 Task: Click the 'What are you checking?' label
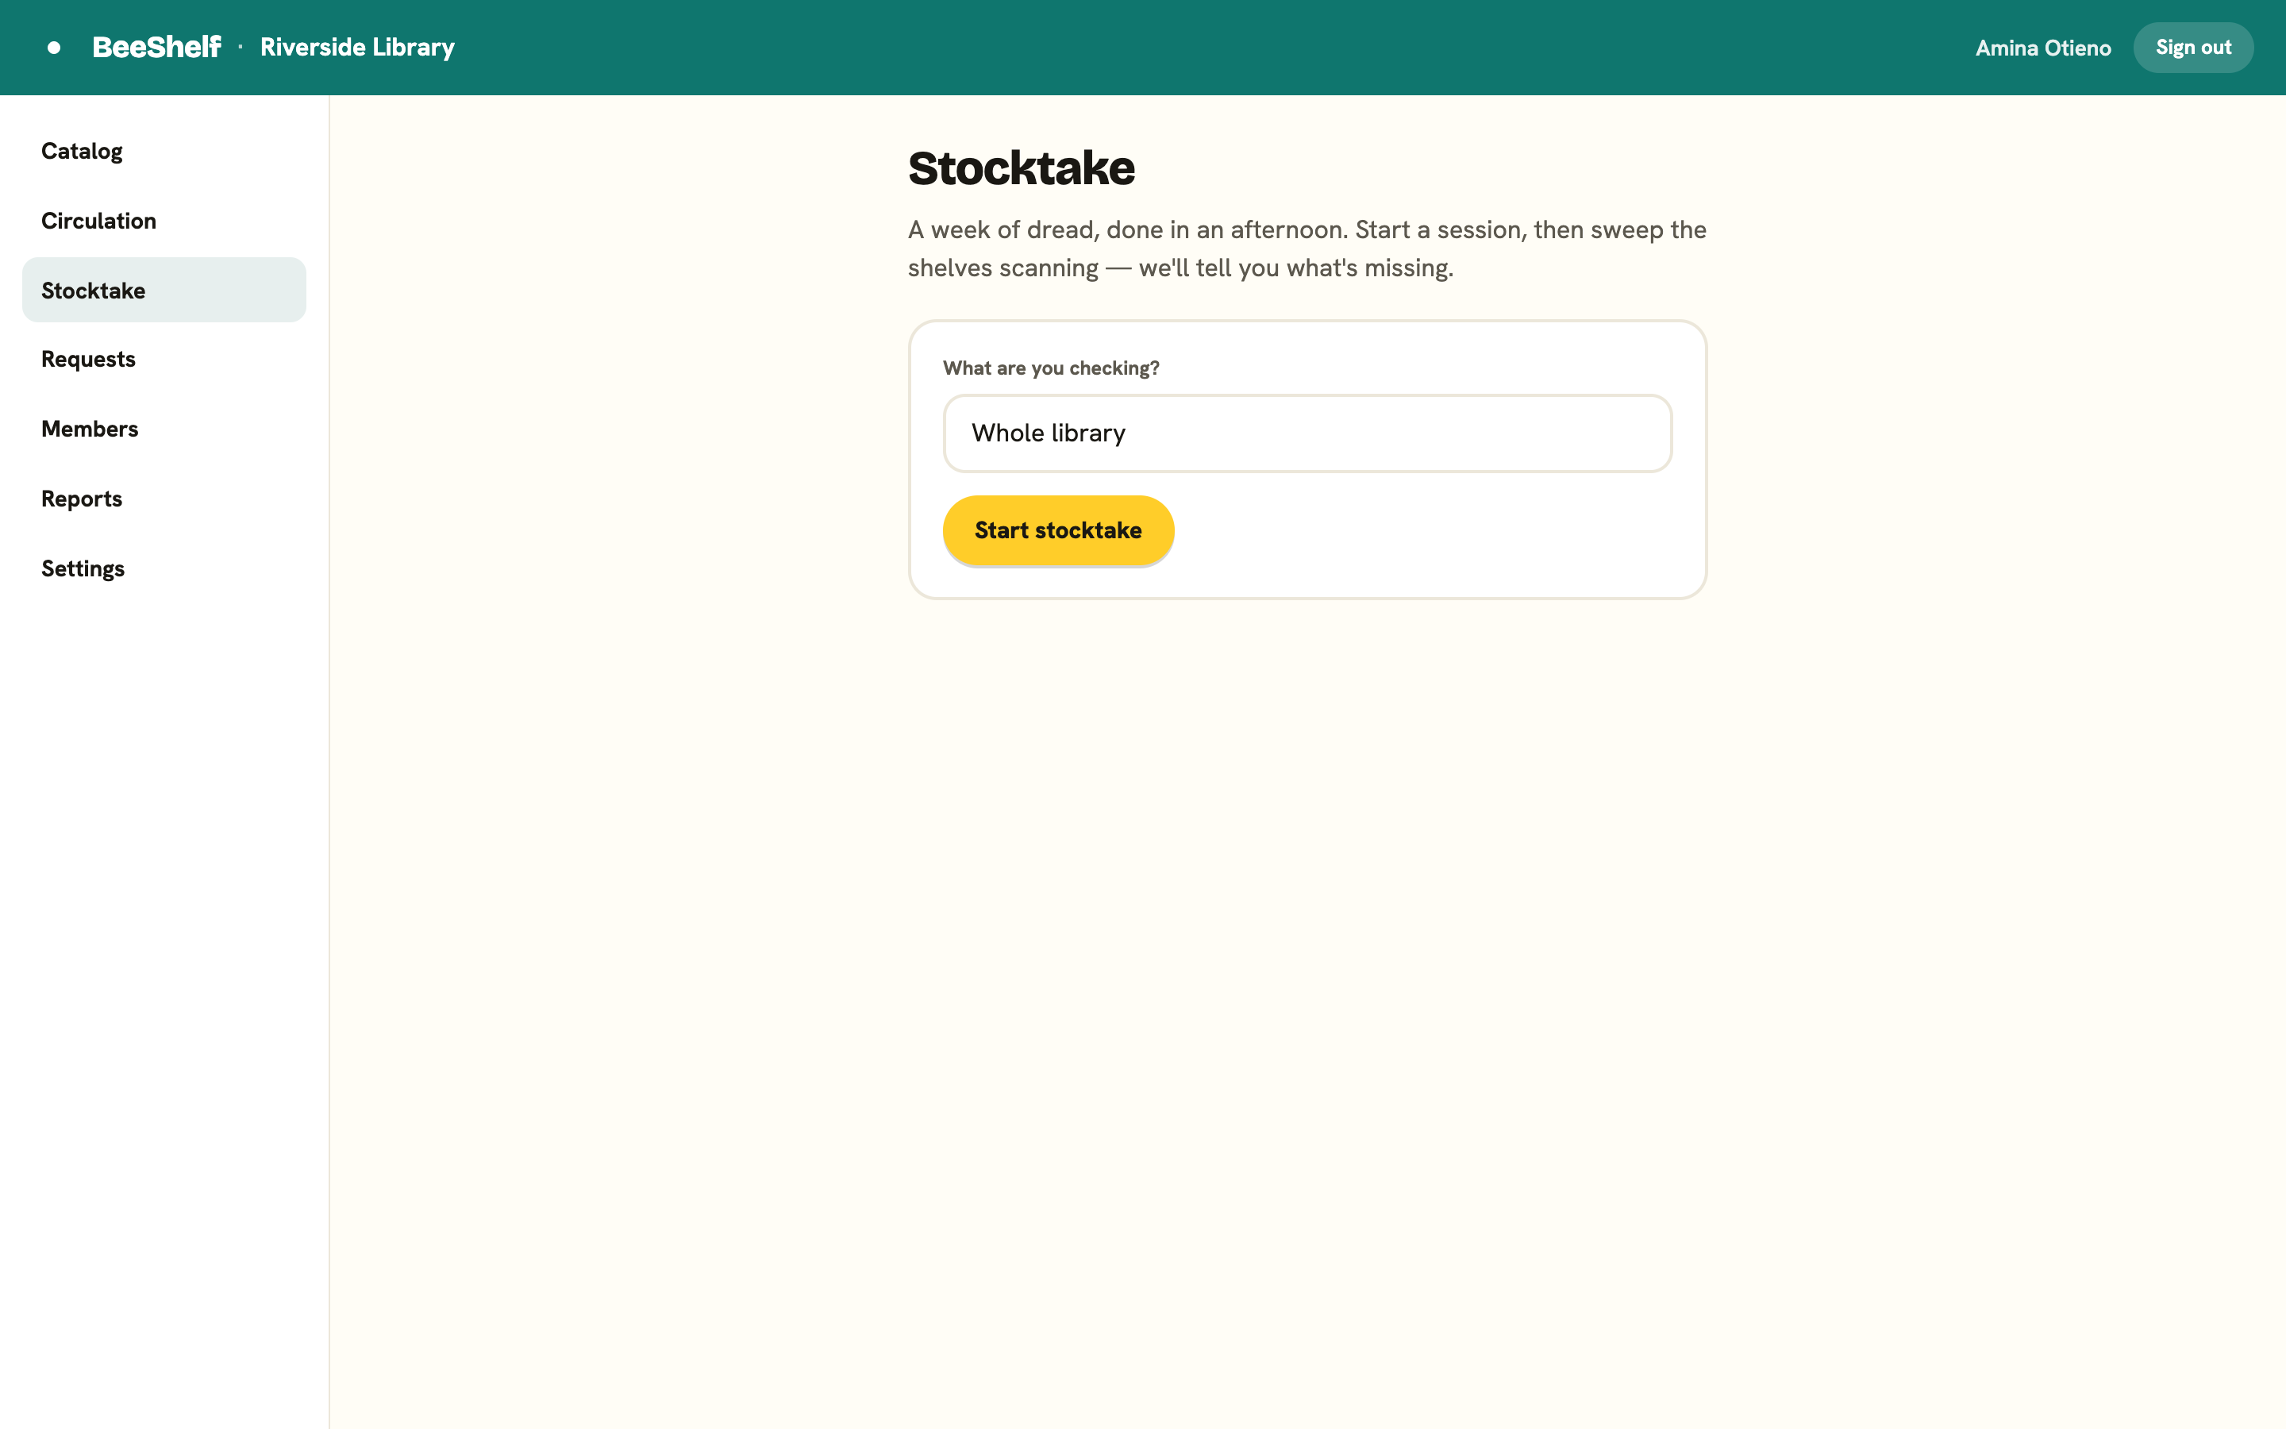(1050, 368)
